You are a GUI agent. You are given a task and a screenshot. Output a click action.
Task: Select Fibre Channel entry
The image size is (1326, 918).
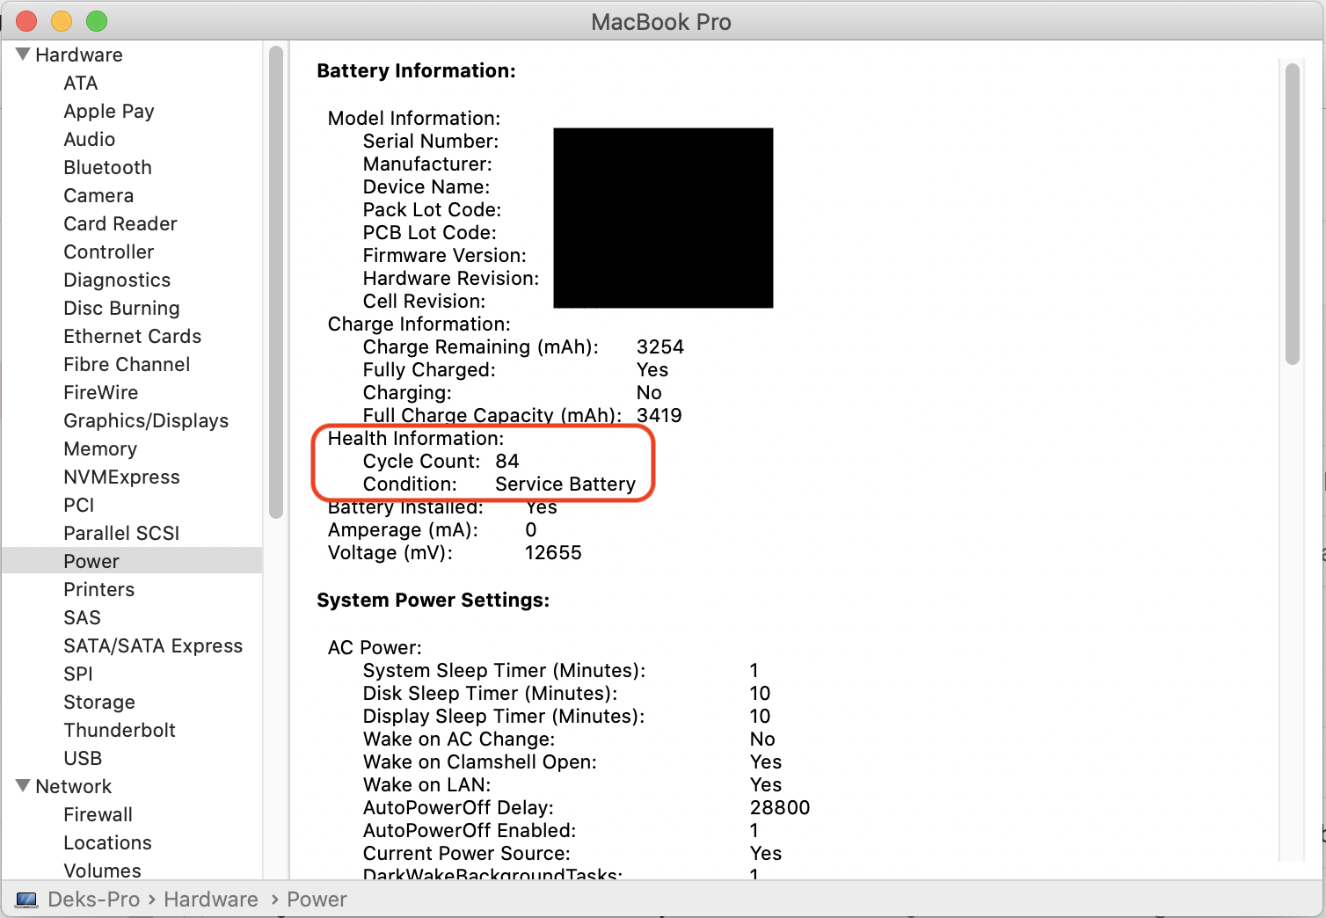[x=127, y=364]
